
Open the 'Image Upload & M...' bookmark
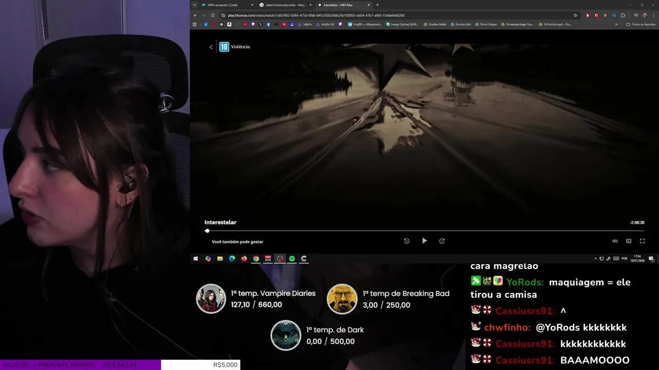[x=402, y=24]
